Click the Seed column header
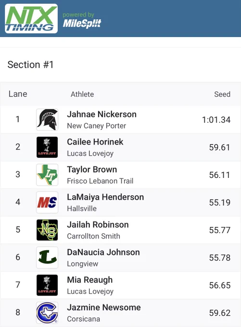This screenshot has width=241, height=327. [222, 94]
